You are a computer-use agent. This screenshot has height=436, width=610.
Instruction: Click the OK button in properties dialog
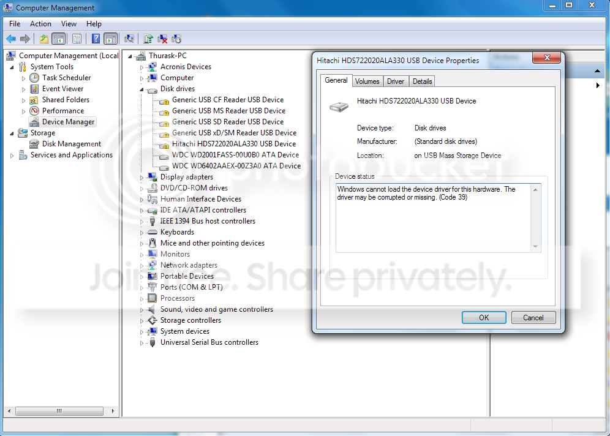pos(484,317)
